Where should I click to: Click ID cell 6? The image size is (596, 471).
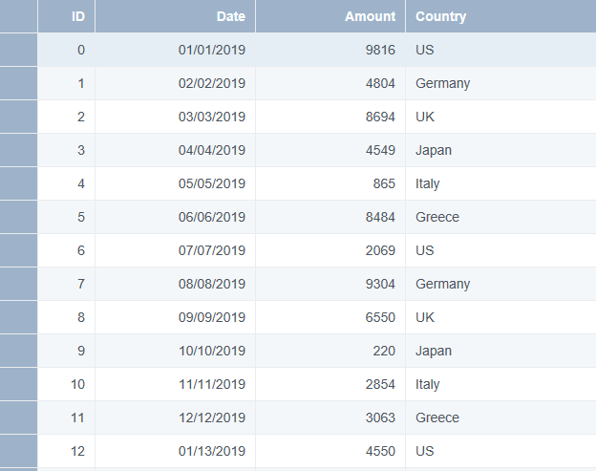(67, 250)
